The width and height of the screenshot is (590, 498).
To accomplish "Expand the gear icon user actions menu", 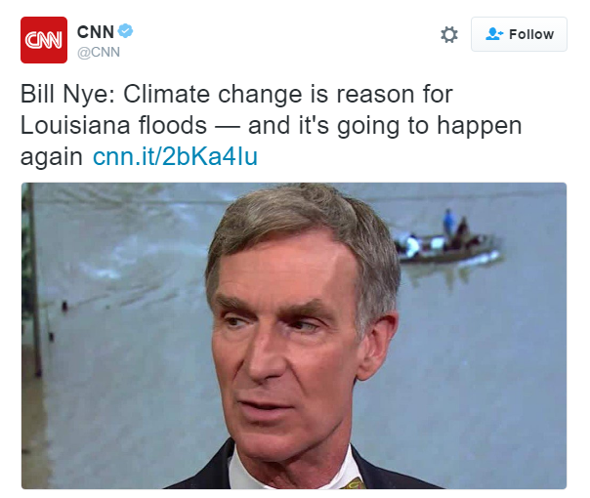I will click(x=449, y=34).
